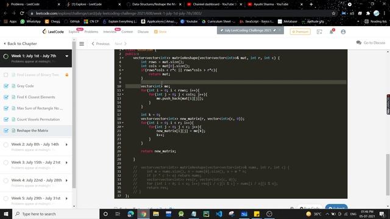Viewport: 390px width, 219px height.
Task: Open the GitHub bookmark
Action: (72, 22)
